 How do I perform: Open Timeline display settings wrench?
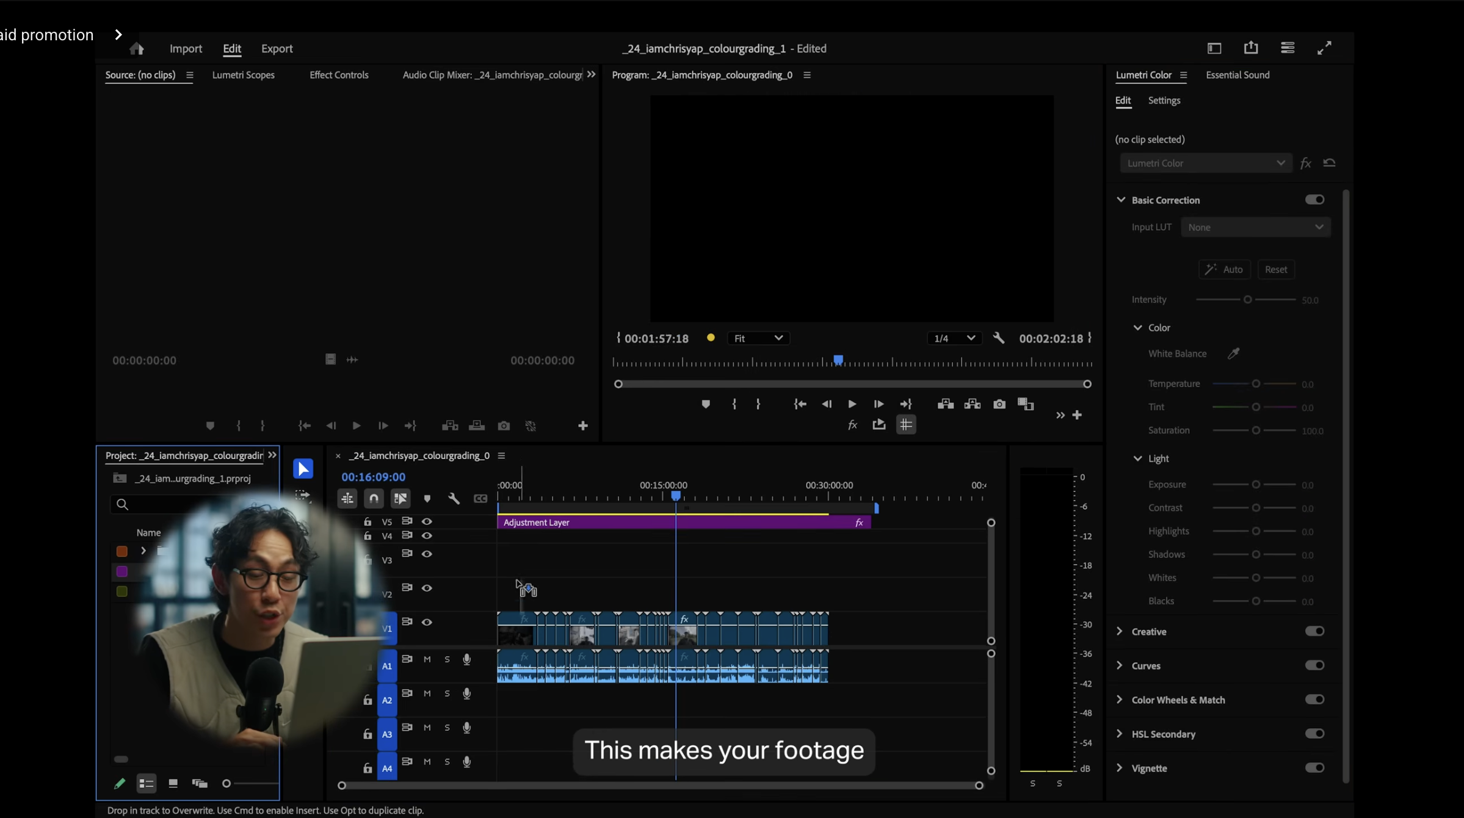click(x=454, y=499)
